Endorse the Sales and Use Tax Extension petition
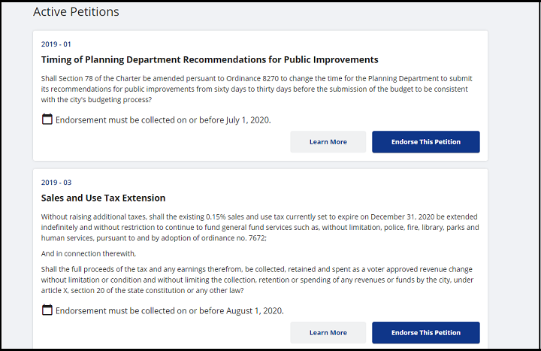The image size is (541, 351). [x=426, y=333]
